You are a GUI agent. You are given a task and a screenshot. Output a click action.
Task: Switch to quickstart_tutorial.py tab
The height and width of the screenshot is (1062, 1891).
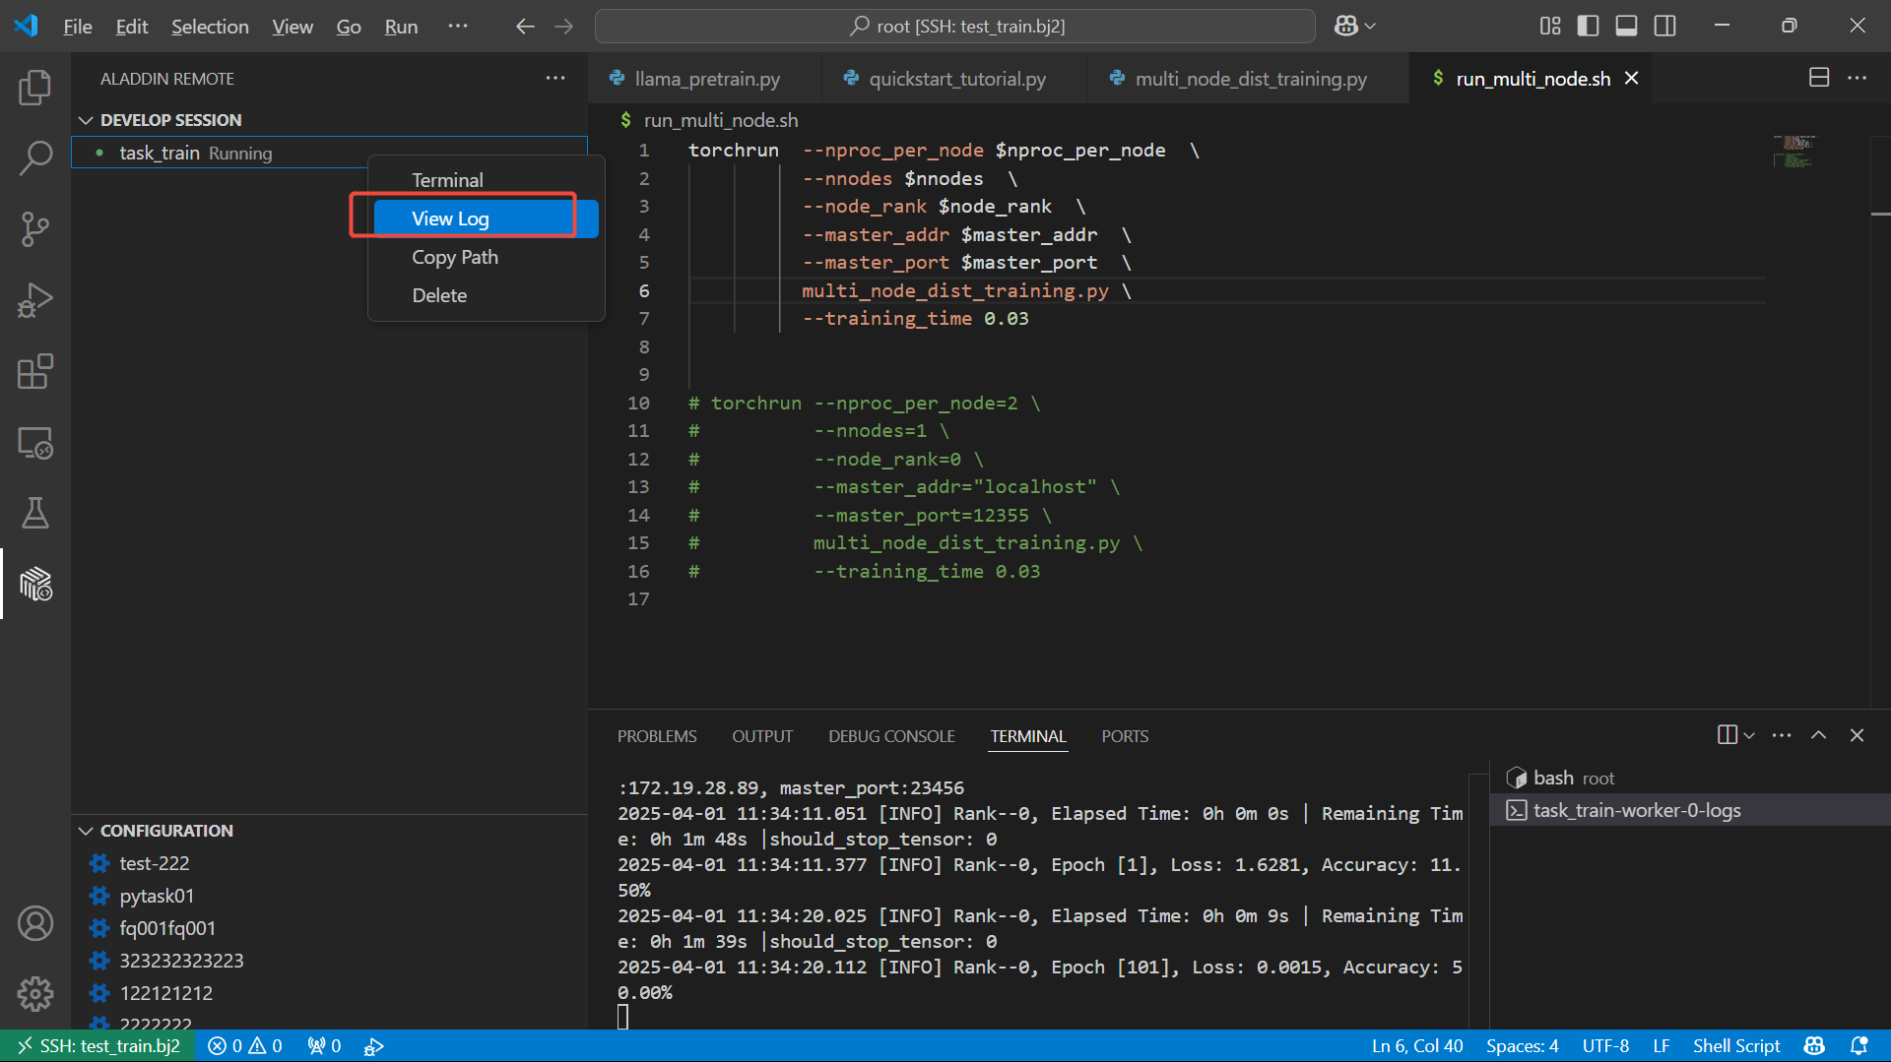click(956, 79)
